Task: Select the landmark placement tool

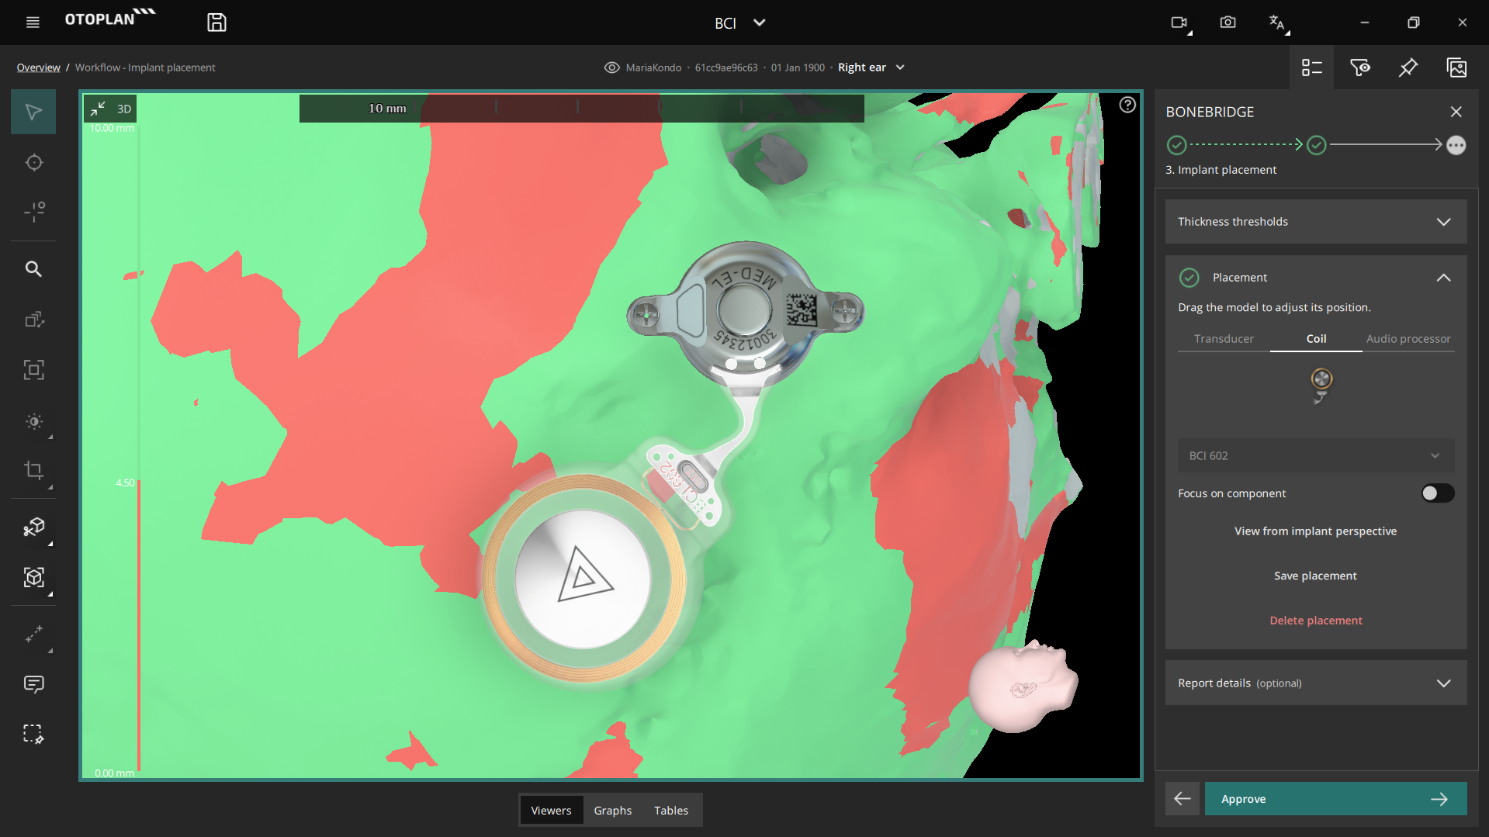Action: pyautogui.click(x=33, y=211)
